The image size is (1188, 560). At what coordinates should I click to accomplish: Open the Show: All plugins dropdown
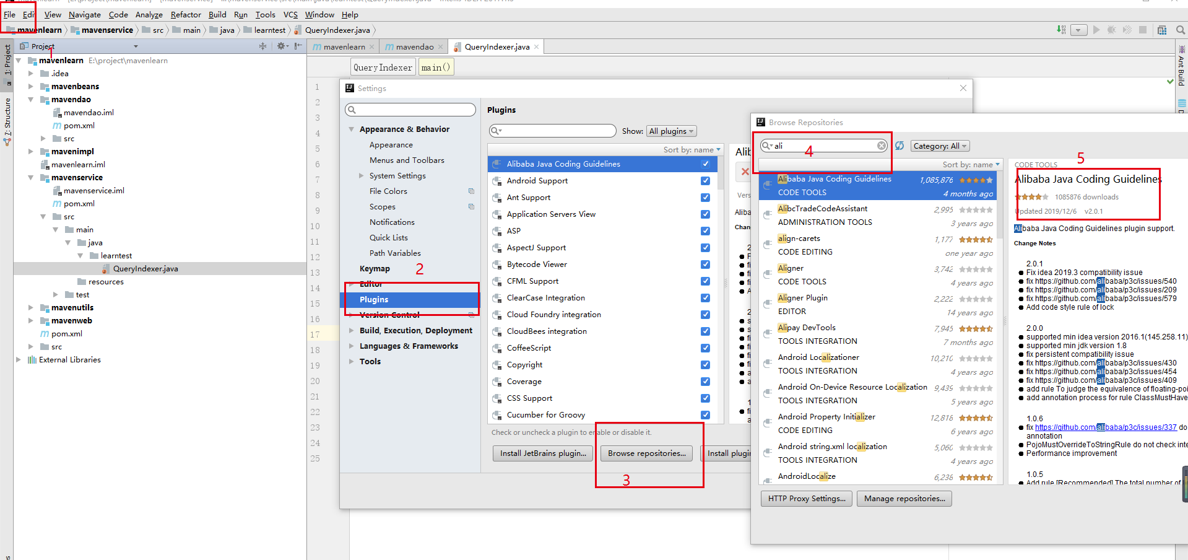click(x=672, y=131)
